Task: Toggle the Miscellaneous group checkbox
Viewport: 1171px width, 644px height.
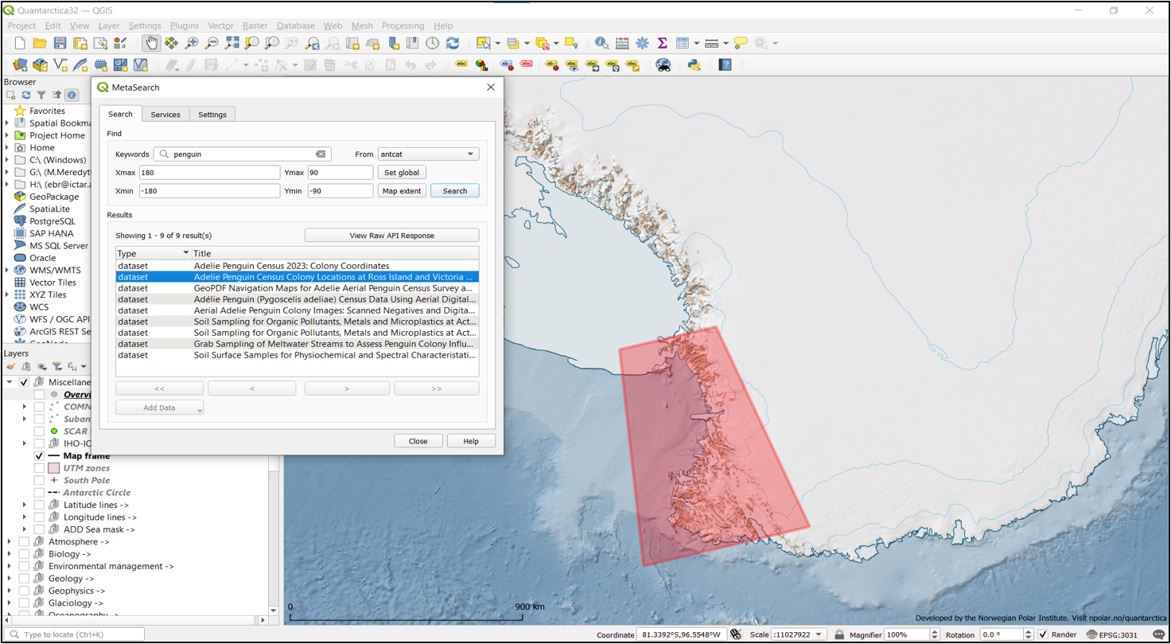Action: 24,382
